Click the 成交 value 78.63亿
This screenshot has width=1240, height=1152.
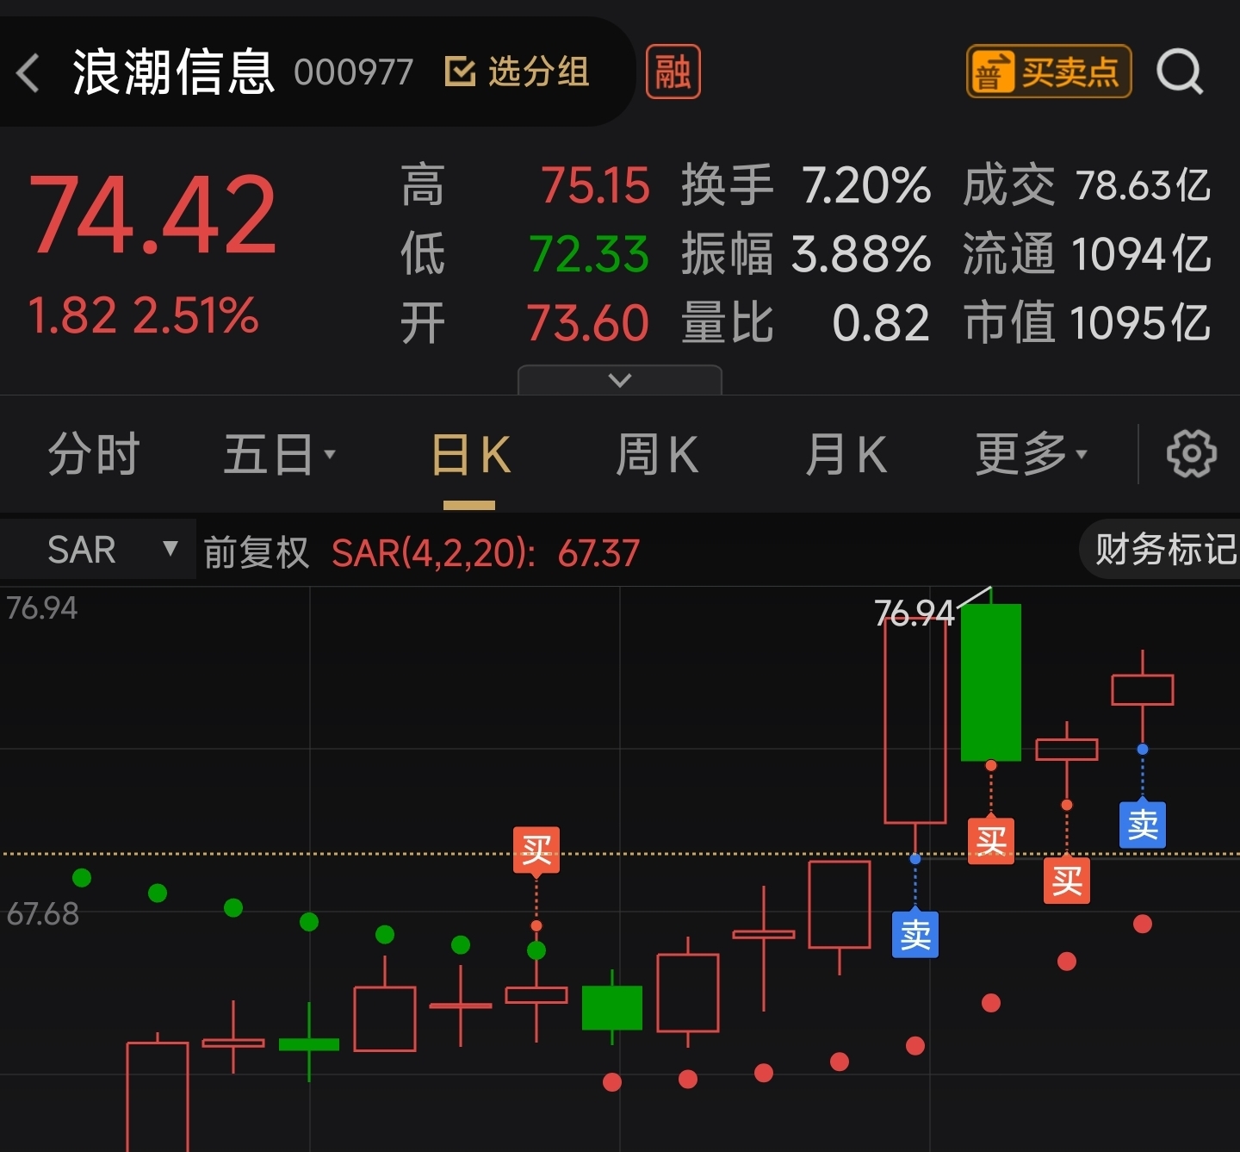pyautogui.click(x=1143, y=185)
